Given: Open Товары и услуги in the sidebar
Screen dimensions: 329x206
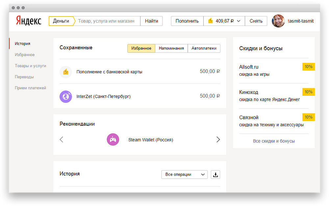Looking at the screenshot, I should point(30,66).
